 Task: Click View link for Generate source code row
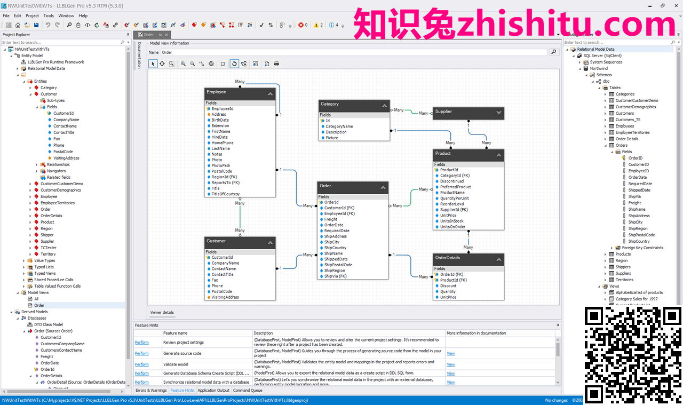click(x=451, y=353)
